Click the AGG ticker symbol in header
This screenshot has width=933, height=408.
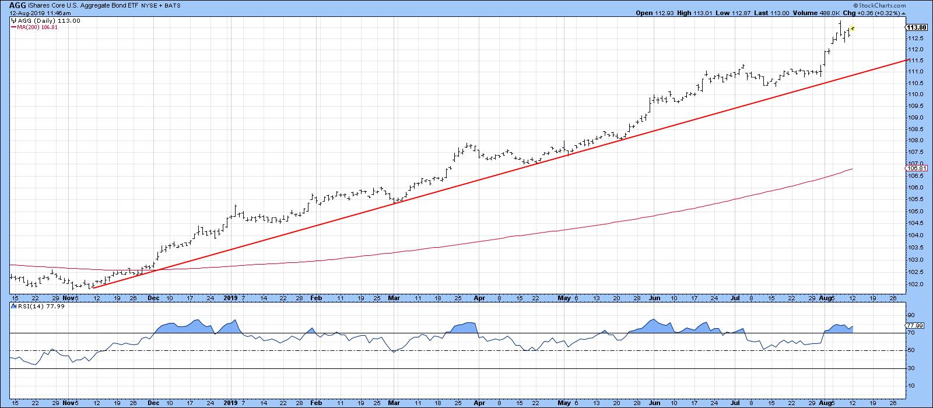[x=17, y=5]
